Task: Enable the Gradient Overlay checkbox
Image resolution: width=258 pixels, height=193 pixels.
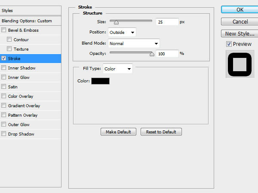Action: tap(3, 106)
